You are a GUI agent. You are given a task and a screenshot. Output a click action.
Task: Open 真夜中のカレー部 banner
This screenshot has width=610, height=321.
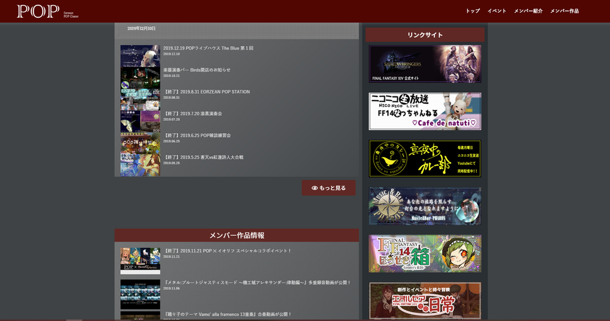pos(425,159)
